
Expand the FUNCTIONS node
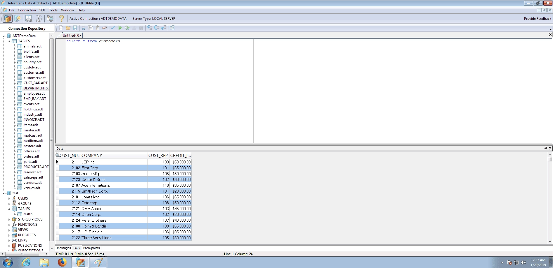(9, 225)
